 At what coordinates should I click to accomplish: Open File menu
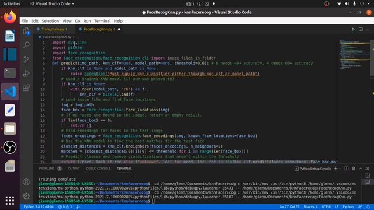click(x=25, y=21)
